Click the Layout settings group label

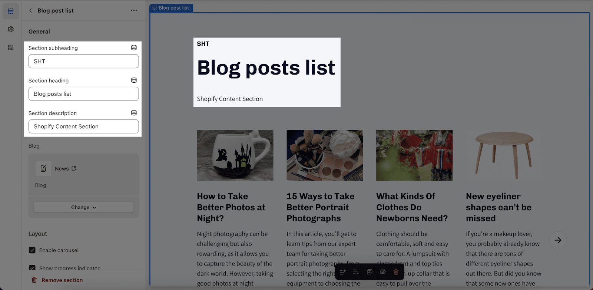(38, 234)
